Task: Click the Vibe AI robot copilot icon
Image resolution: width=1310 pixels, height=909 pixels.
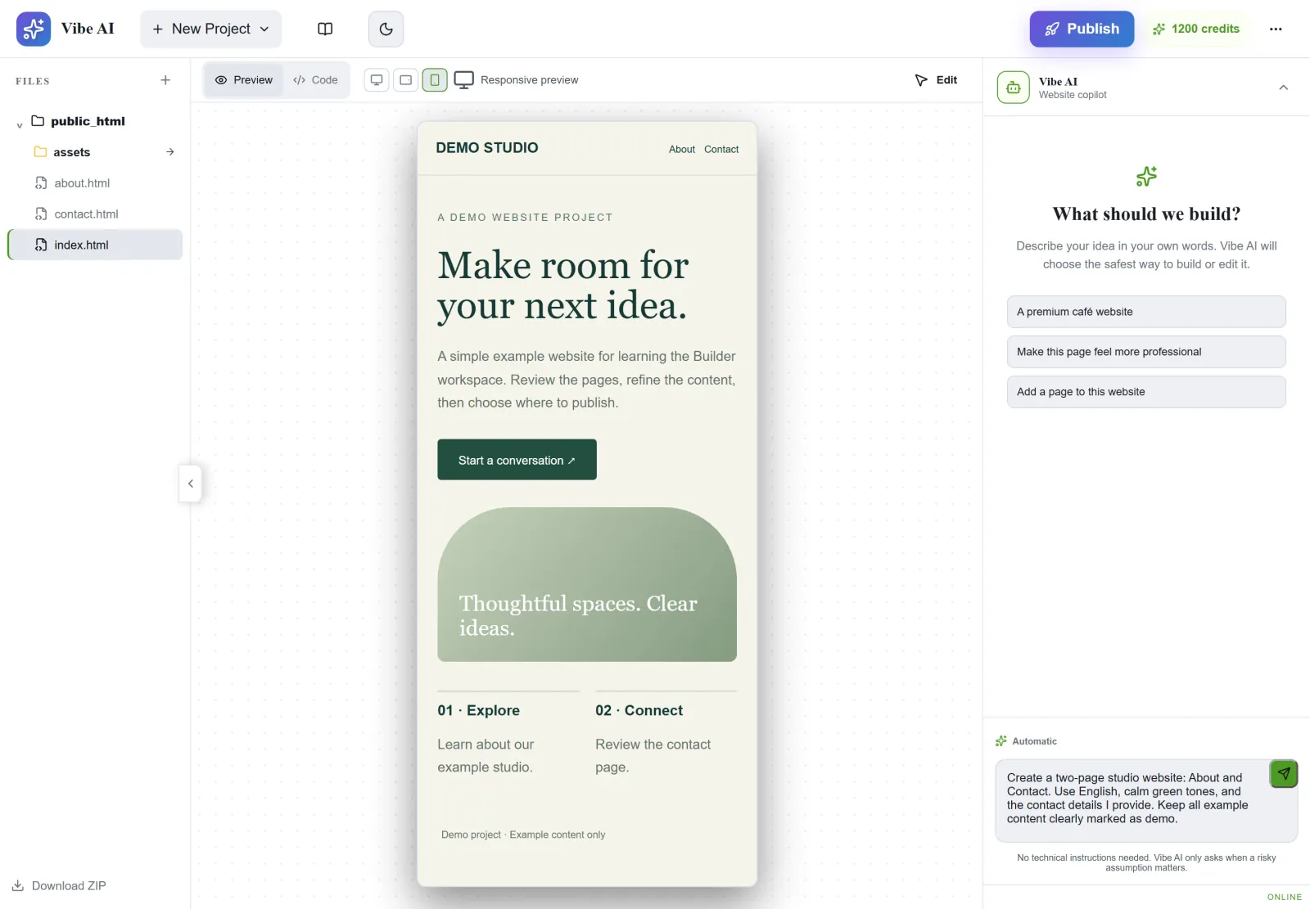Action: pyautogui.click(x=1014, y=88)
